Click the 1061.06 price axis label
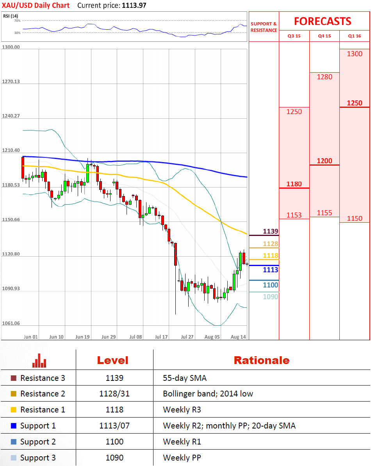 tap(11, 323)
